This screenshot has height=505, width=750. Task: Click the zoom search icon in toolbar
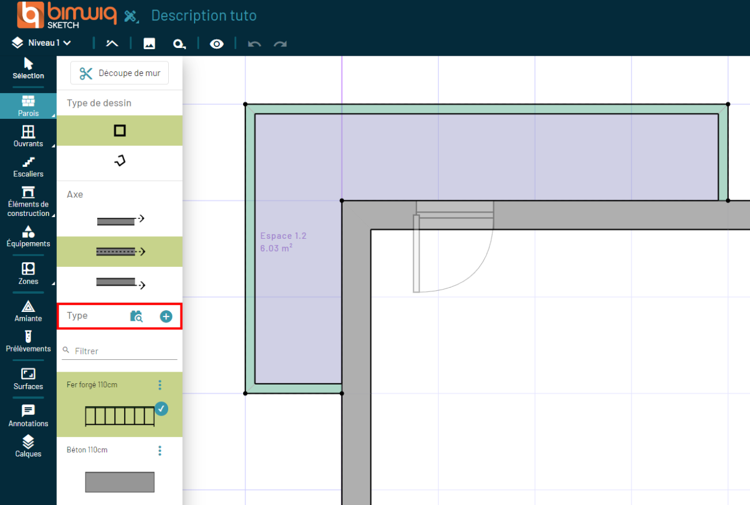coord(179,44)
